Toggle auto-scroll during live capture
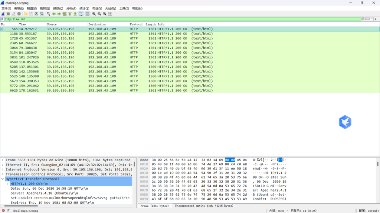Screen dimensions: 380x213 pos(81,14)
